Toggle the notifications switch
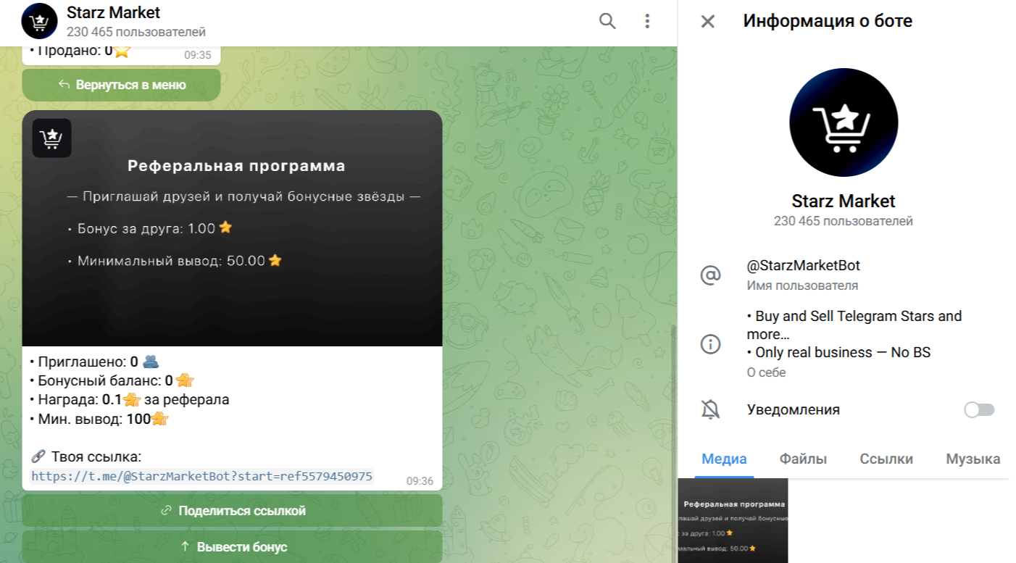1016x563 pixels. (x=979, y=410)
